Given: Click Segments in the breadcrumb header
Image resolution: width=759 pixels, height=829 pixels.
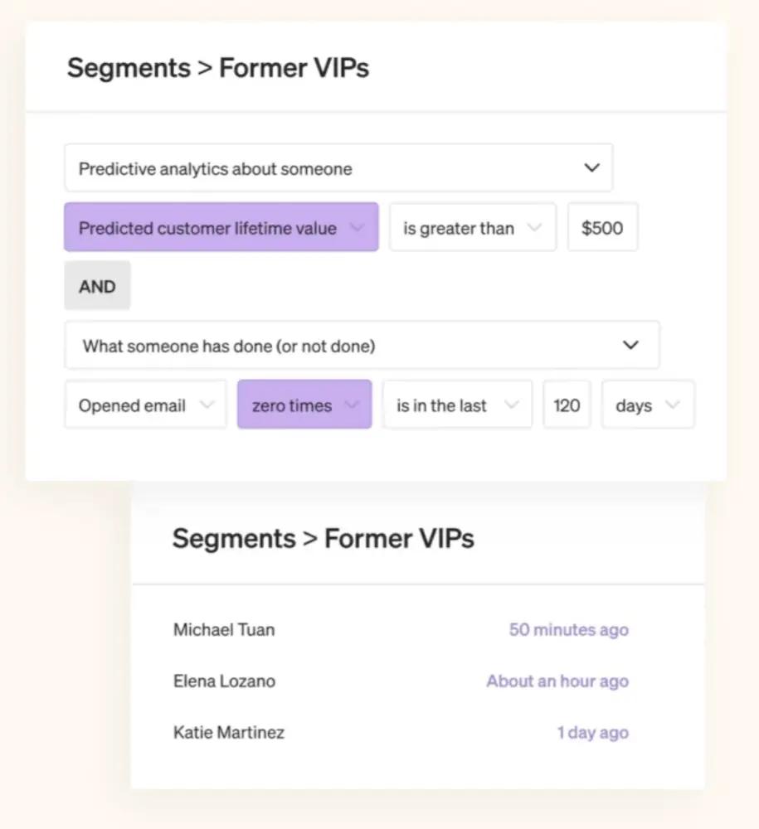Looking at the screenshot, I should 129,68.
